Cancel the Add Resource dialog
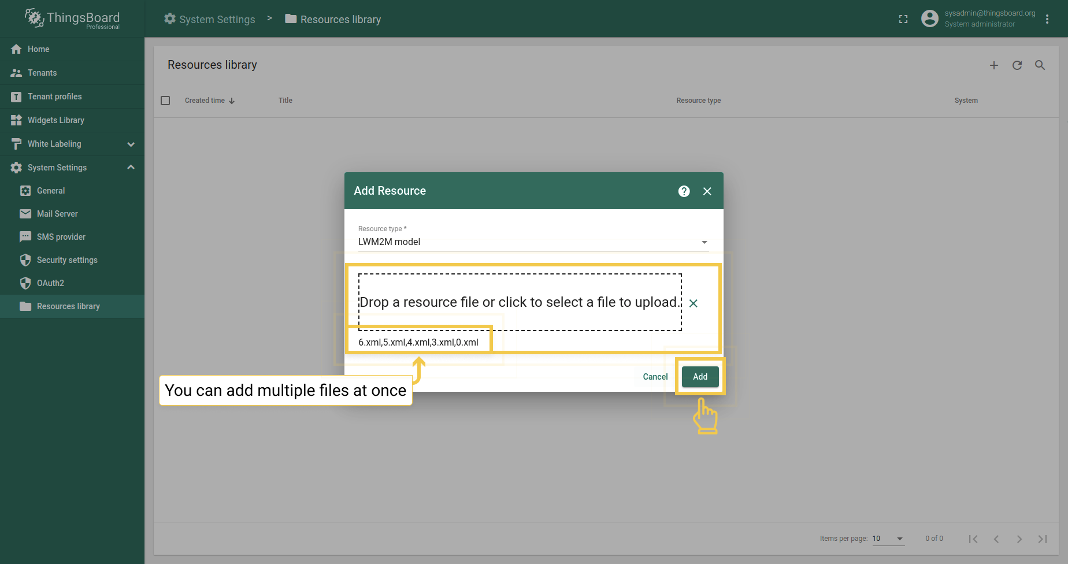Viewport: 1068px width, 564px height. coord(654,376)
